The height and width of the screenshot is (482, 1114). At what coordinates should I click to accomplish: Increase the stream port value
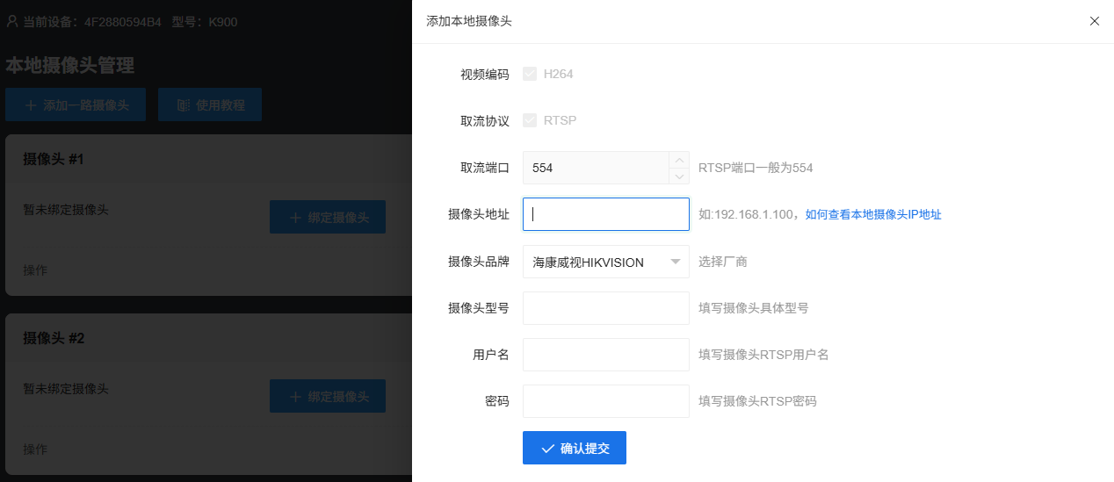pos(678,160)
